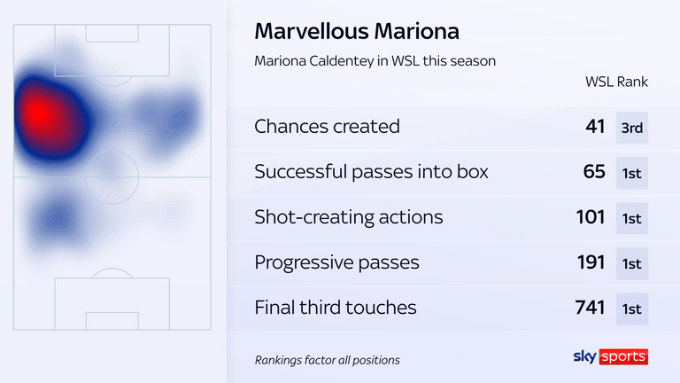Click the centre circle of the pitch

(x=112, y=177)
